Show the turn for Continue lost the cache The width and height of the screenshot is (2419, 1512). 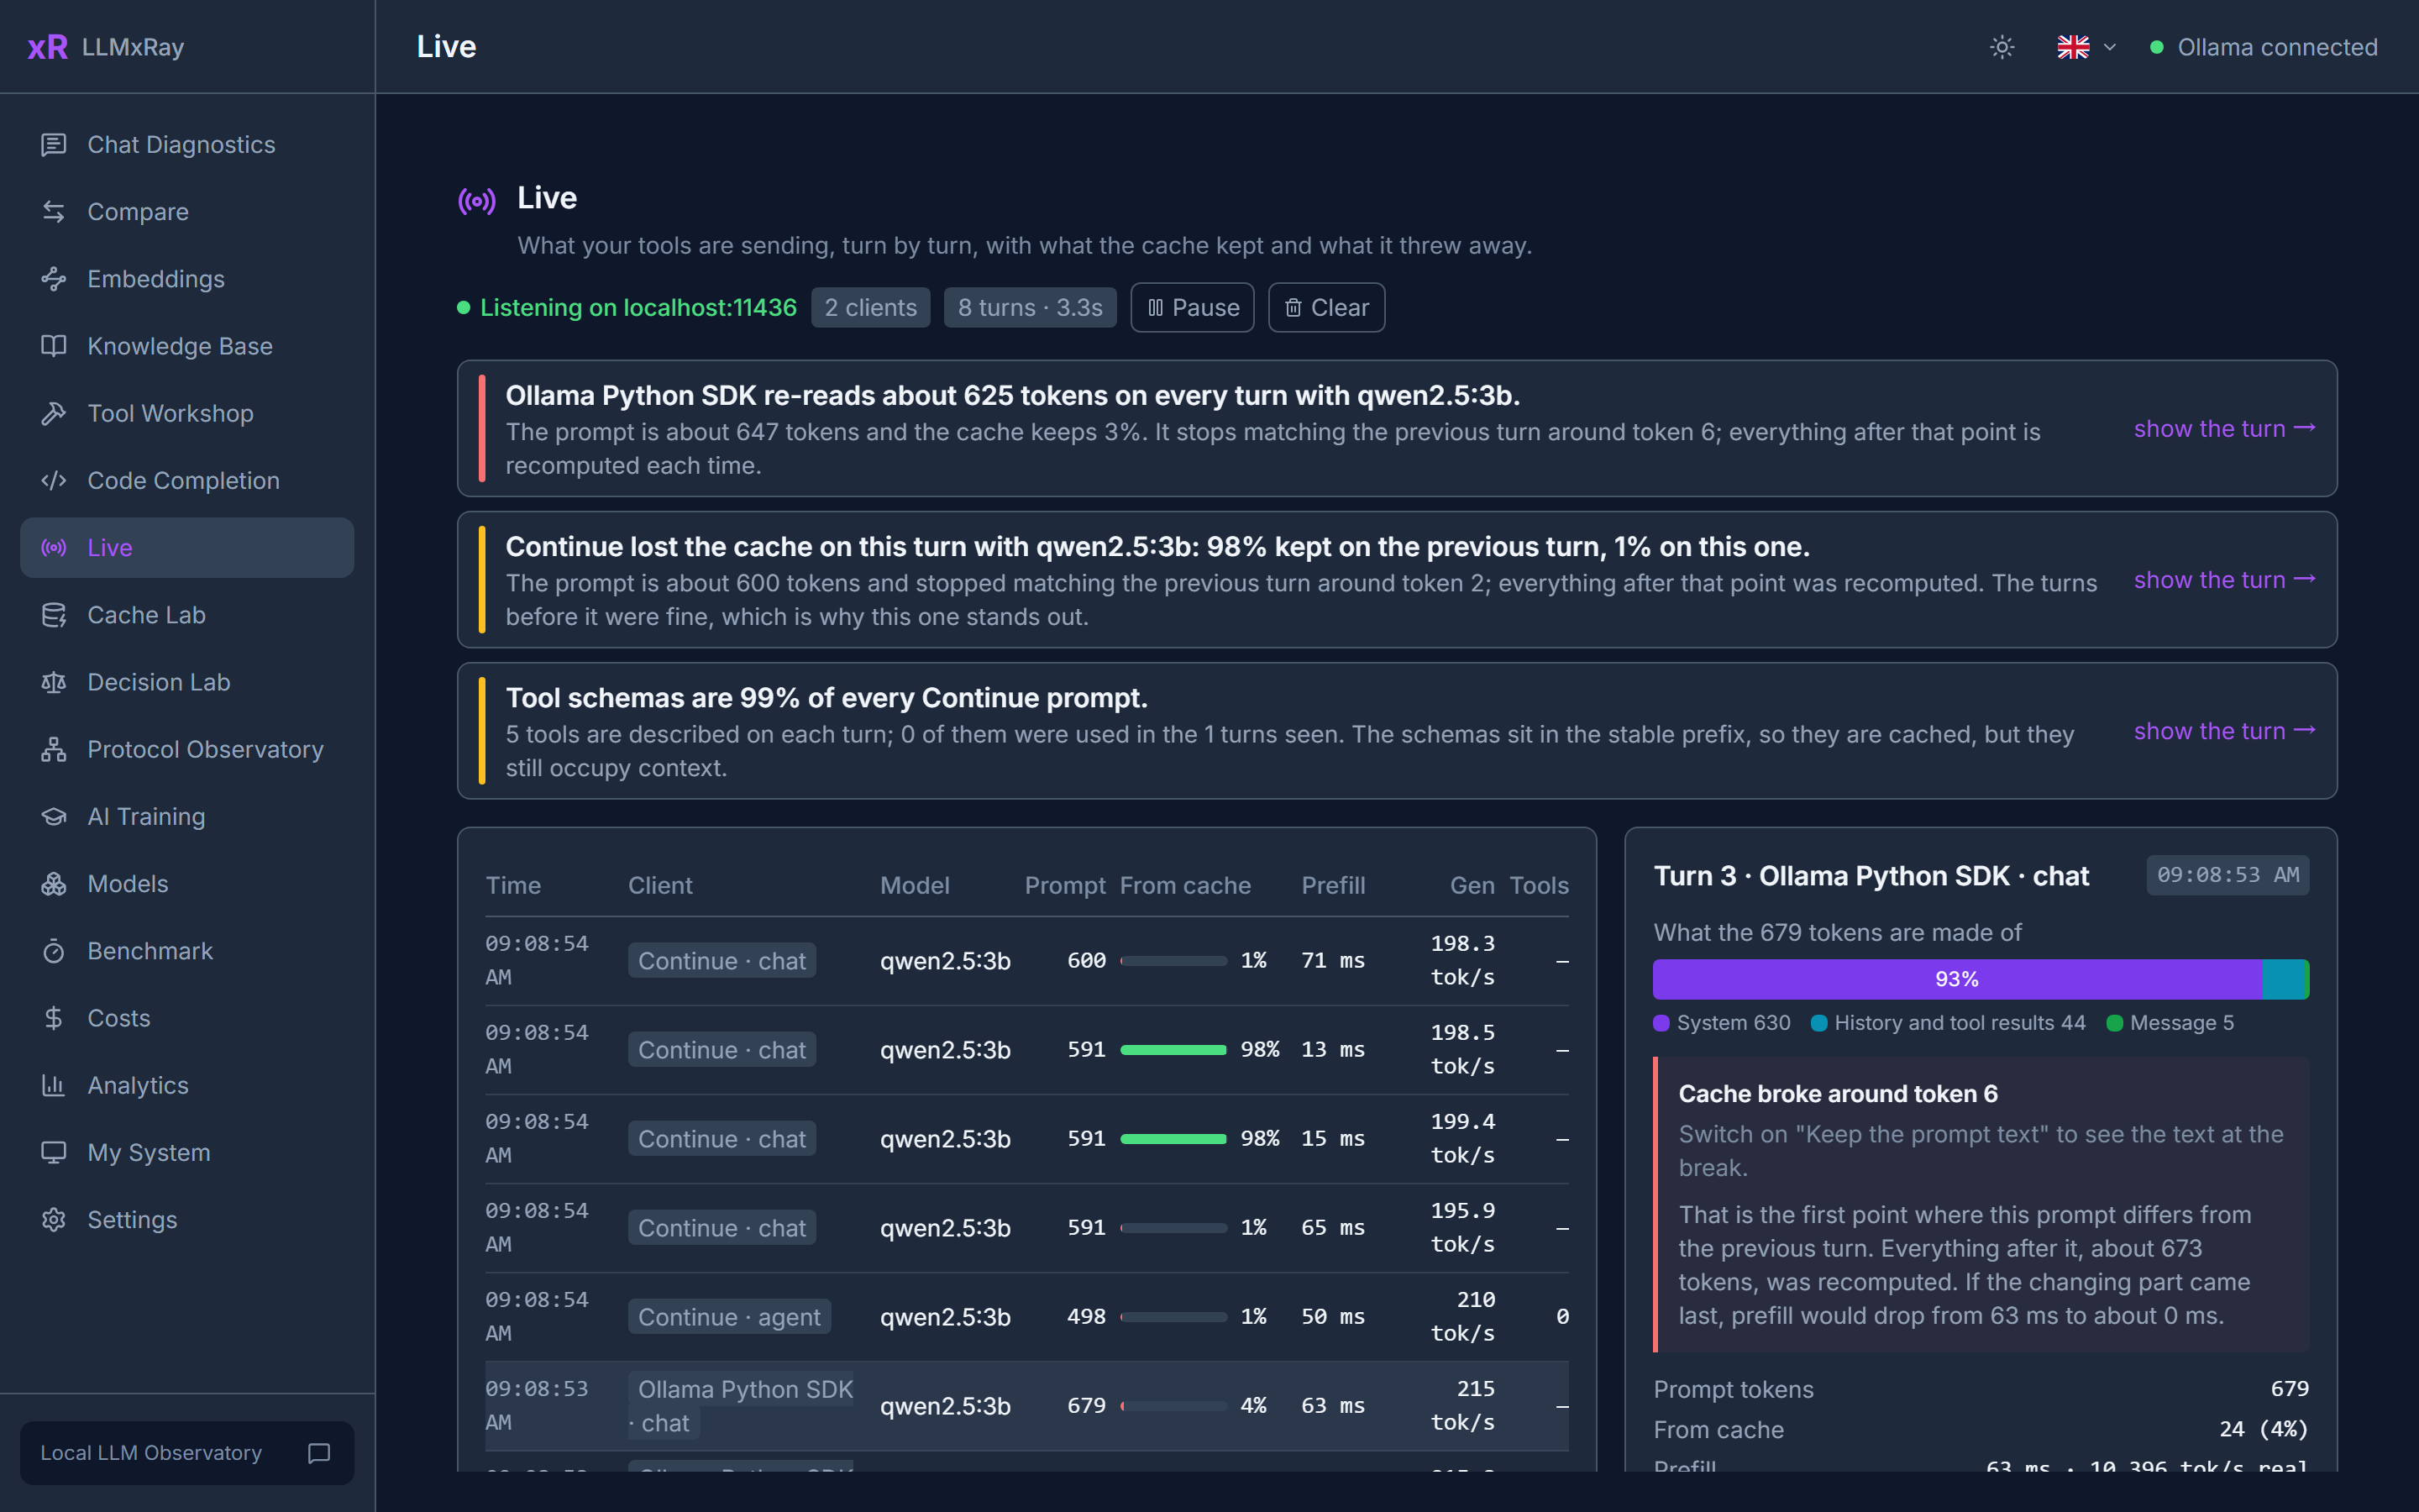pyautogui.click(x=2224, y=580)
